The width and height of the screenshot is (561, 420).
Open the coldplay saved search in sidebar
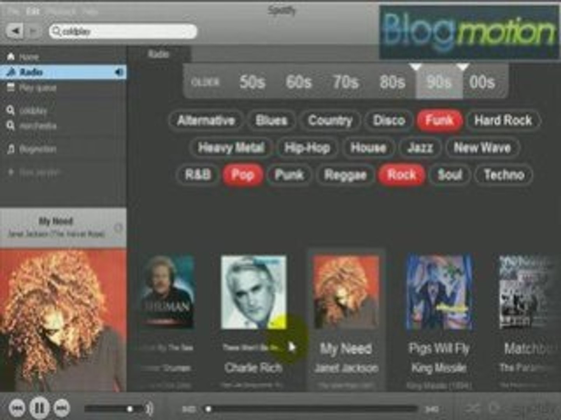[x=27, y=111]
